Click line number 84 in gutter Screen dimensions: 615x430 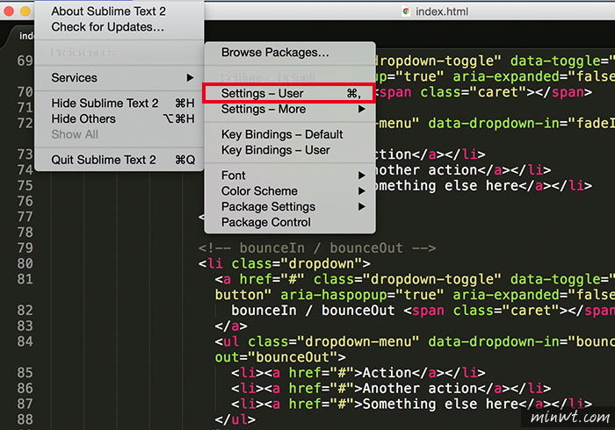(25, 341)
